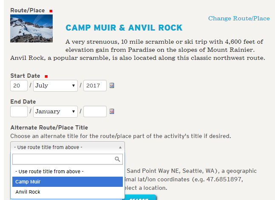Collapse the Alternate Route/Place Title dropdown
275x200 pixels.
click(x=68, y=147)
